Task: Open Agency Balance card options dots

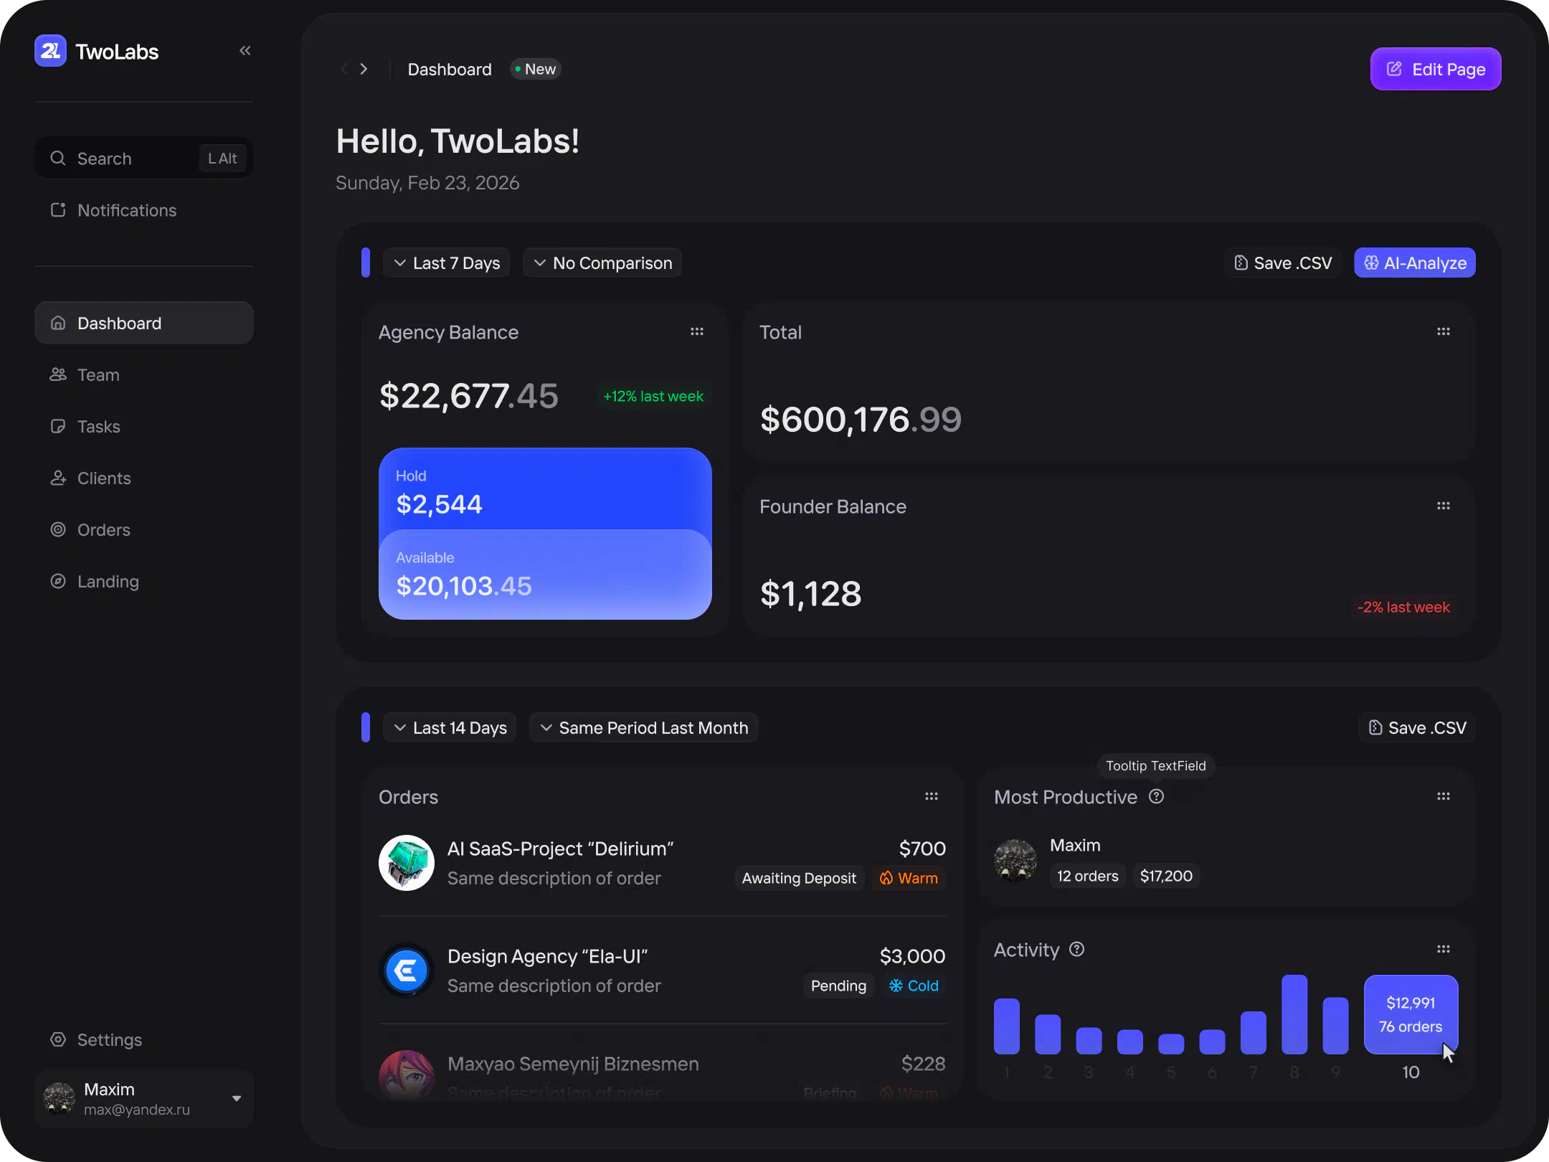Action: (x=697, y=331)
